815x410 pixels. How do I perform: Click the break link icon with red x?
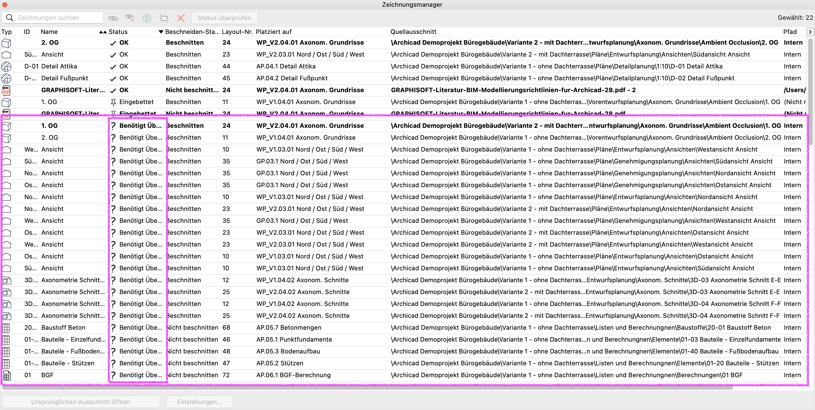click(x=130, y=18)
